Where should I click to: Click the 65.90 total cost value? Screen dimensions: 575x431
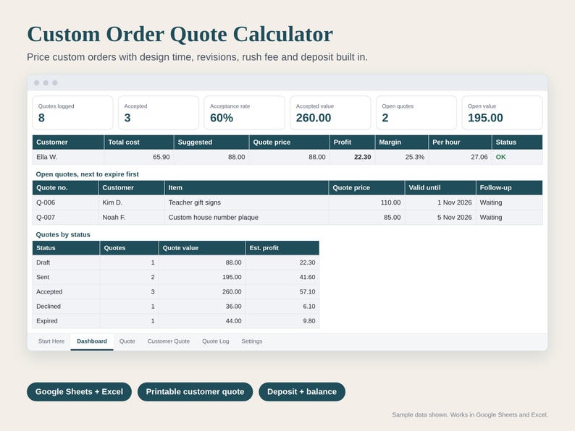click(139, 157)
